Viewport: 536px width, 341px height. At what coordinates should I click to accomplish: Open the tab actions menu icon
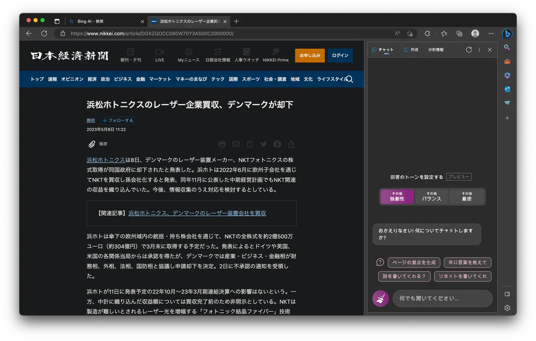click(x=57, y=21)
